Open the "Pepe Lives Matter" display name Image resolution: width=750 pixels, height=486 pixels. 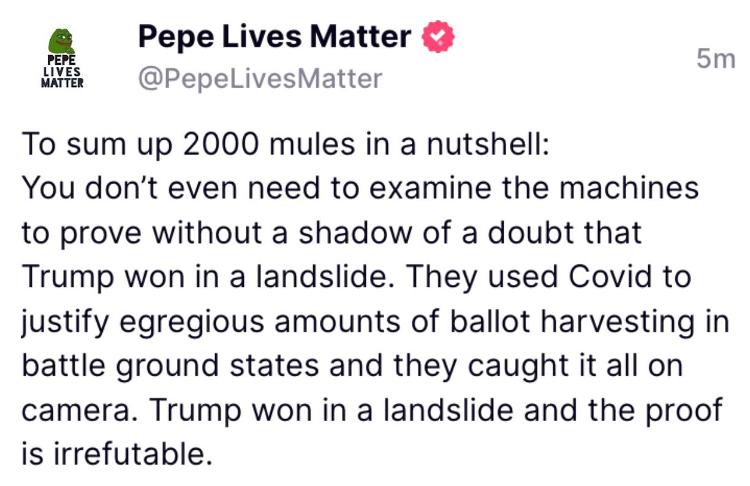[274, 37]
